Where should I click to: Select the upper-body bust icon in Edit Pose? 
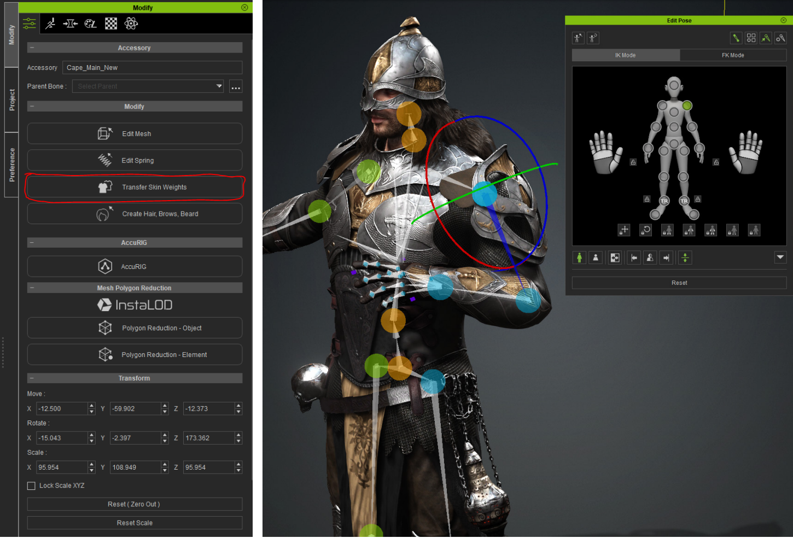pos(596,258)
